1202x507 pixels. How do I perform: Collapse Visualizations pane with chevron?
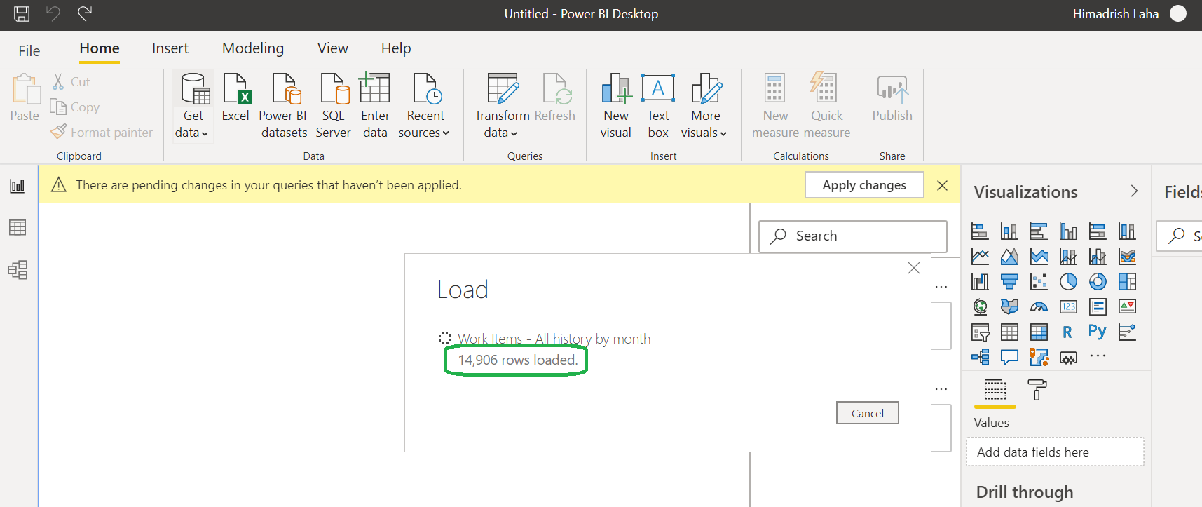pyautogui.click(x=1134, y=191)
